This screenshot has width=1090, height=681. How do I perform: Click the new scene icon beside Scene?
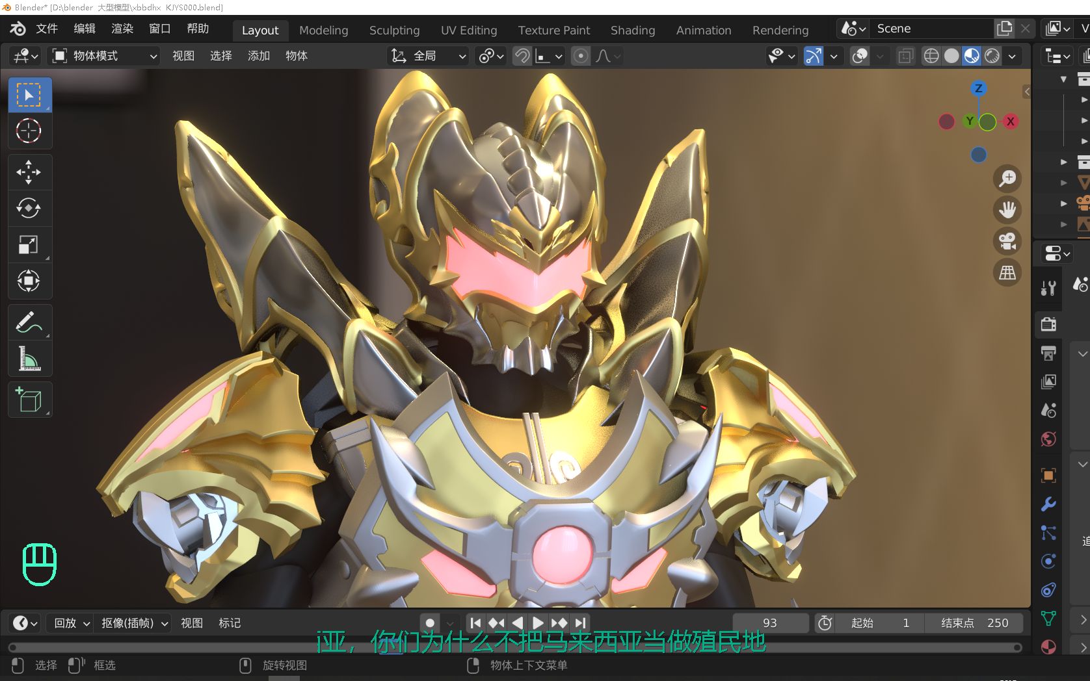1005,29
